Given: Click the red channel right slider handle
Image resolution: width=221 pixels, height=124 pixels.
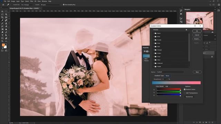Looking at the screenshot, I should click(180, 90).
